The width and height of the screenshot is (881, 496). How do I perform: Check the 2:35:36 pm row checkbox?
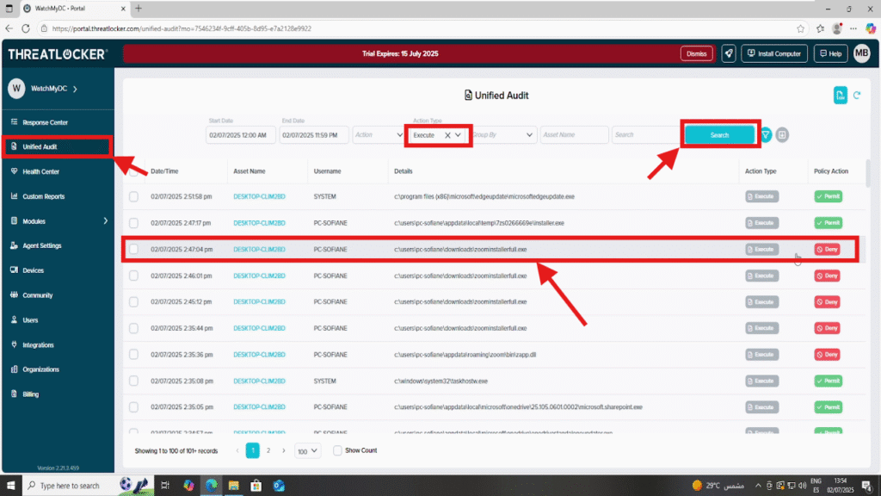[x=133, y=354]
